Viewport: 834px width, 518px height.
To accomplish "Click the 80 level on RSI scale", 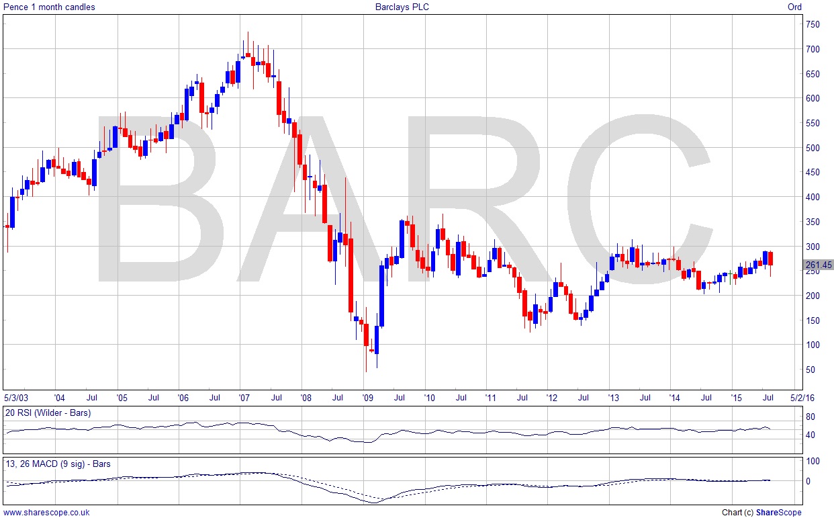I will coord(810,417).
